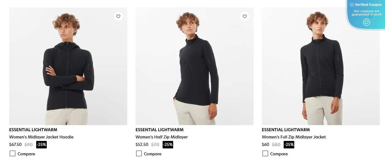This screenshot has width=385, height=167.
Task: Click the Verified Coupon checkmark badge
Action: (x=352, y=4)
